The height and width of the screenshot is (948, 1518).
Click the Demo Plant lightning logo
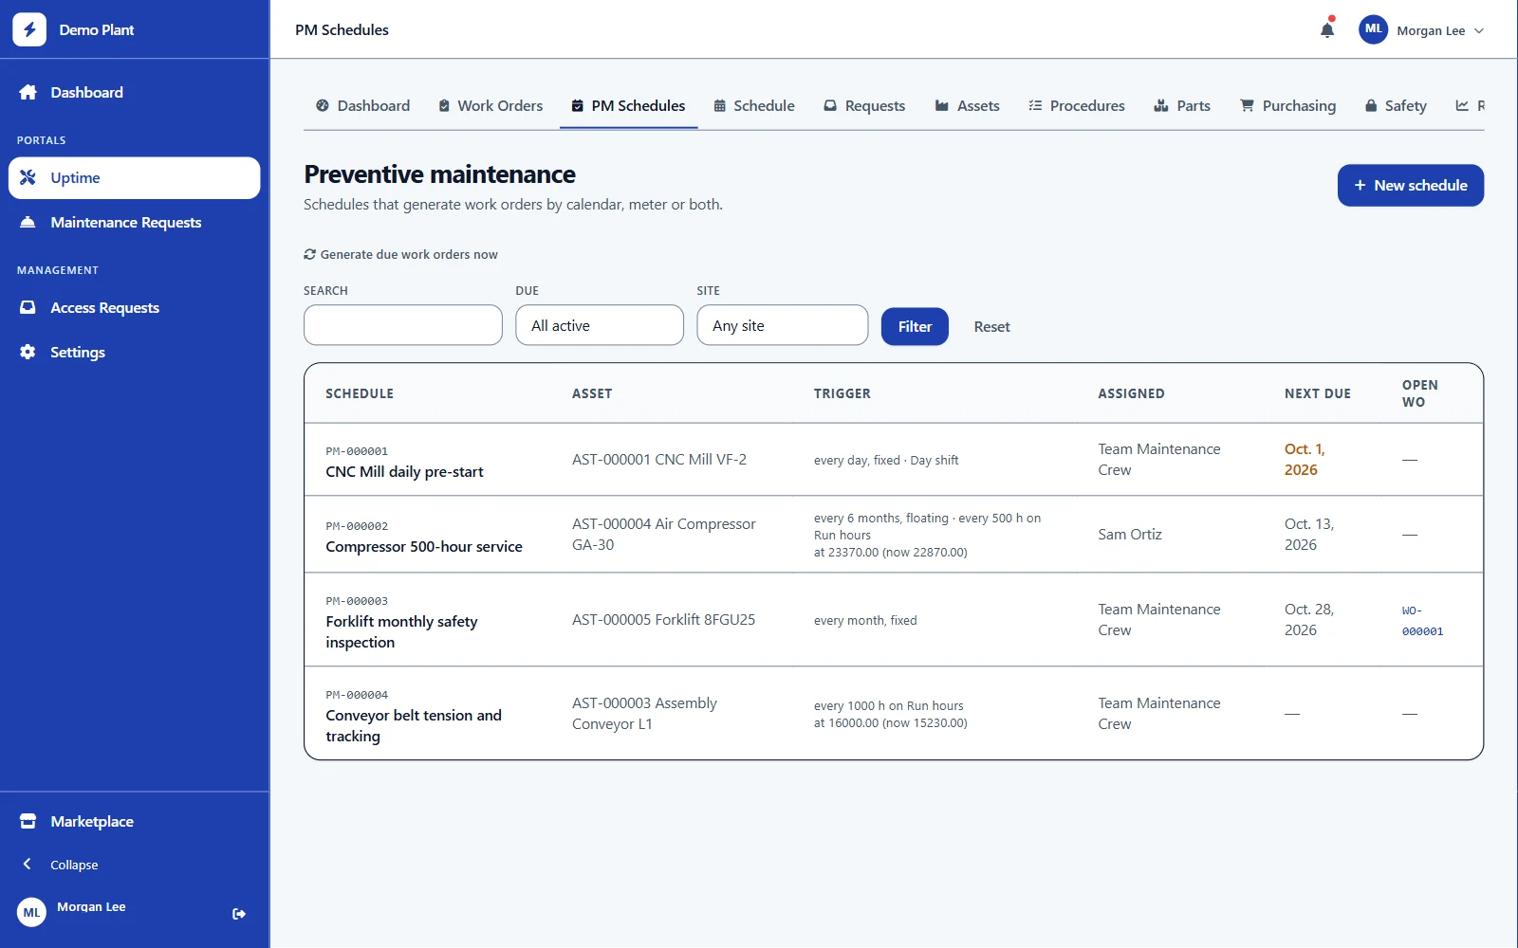29,29
